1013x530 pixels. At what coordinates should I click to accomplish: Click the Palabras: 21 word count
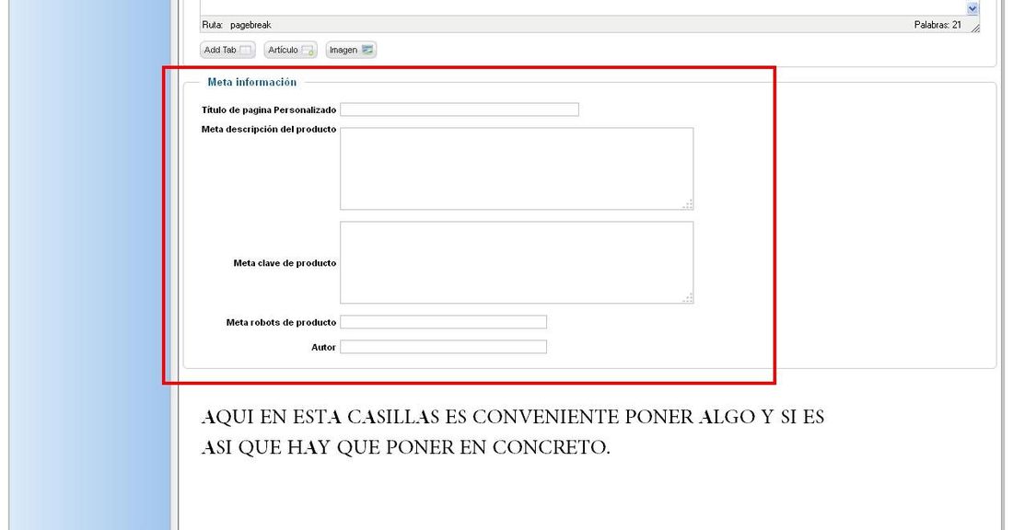coord(937,25)
